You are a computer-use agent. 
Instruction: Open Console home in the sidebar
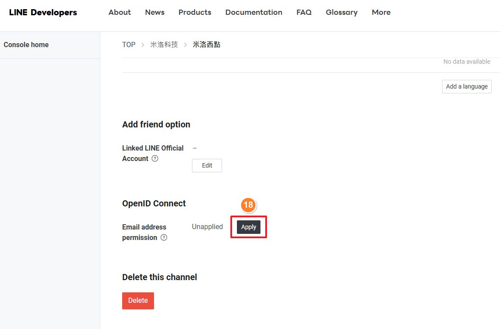[26, 45]
